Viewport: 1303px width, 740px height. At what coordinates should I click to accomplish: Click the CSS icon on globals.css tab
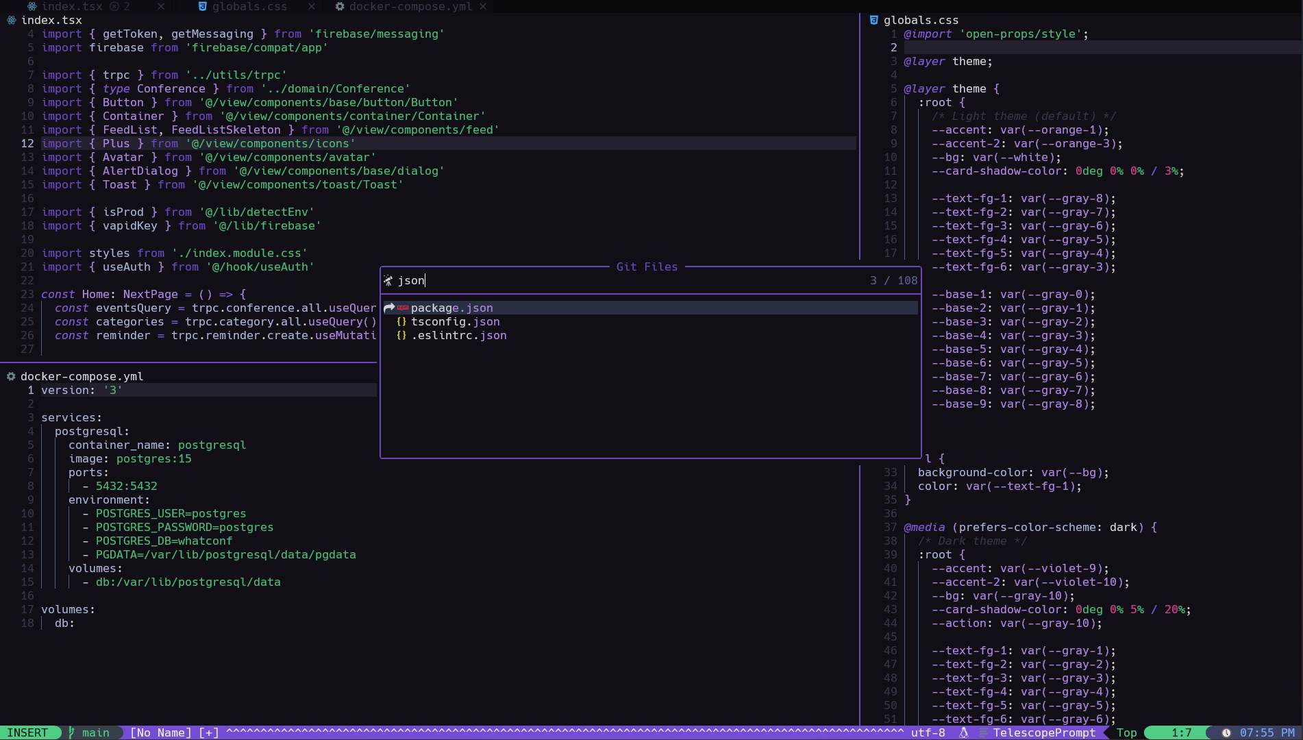click(x=202, y=6)
